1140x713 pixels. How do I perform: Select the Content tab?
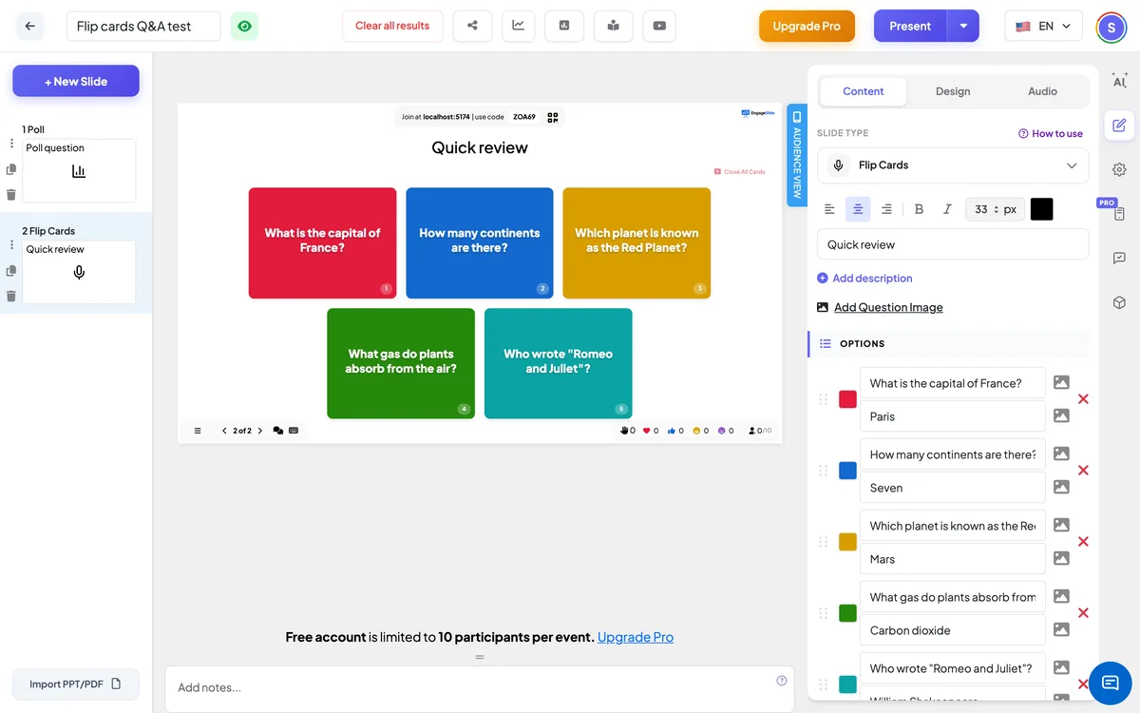tap(863, 91)
